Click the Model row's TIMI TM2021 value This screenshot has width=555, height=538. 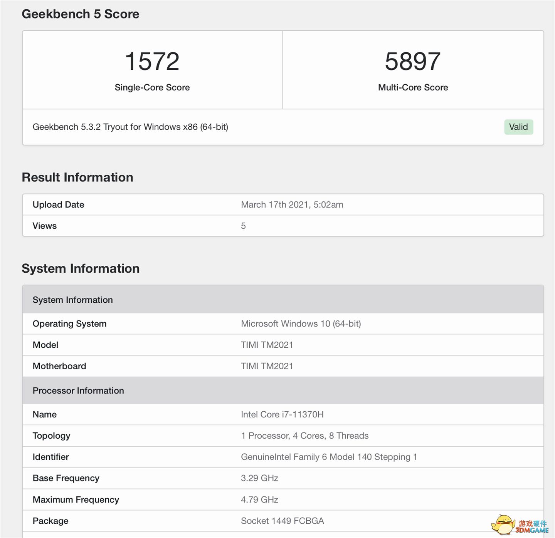tap(267, 345)
